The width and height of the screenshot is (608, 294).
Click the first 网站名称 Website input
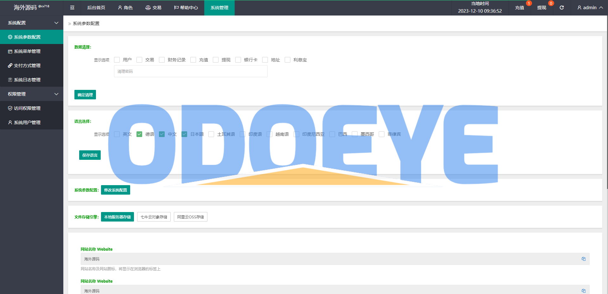[x=335, y=259]
